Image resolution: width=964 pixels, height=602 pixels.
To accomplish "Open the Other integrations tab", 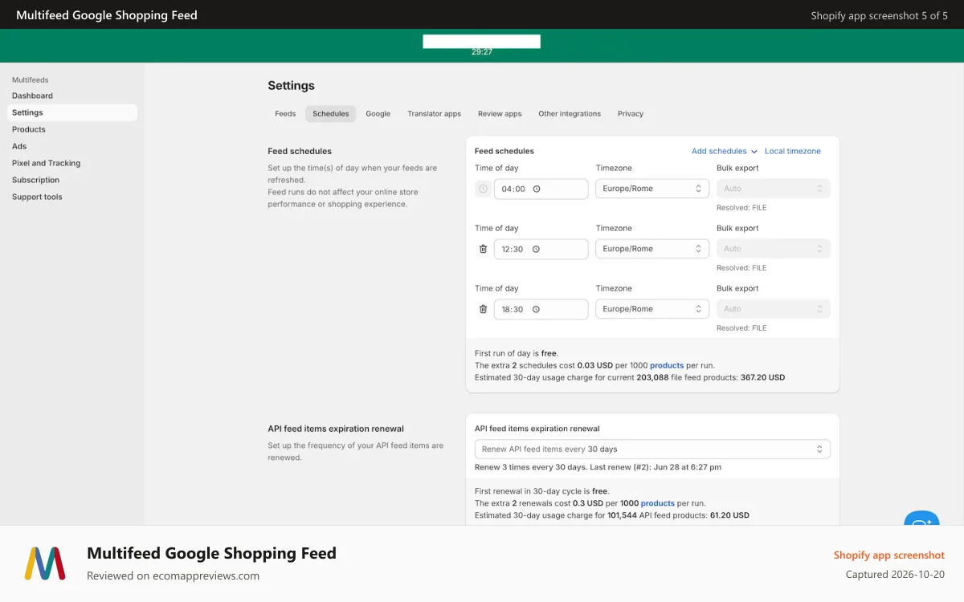I will tap(570, 114).
